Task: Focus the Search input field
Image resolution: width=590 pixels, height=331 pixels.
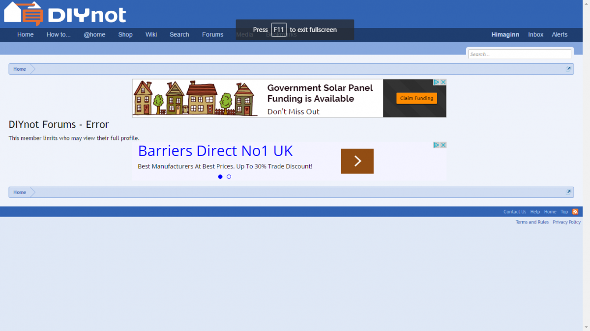Action: (x=519, y=54)
